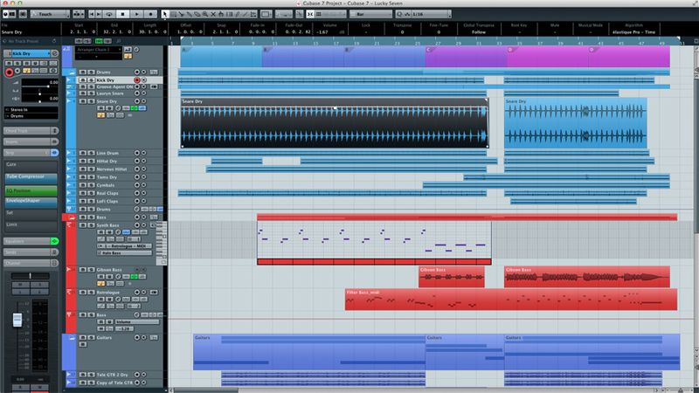Open Halo Bass program selector
Image resolution: width=699 pixels, height=393 pixels.
click(124, 252)
